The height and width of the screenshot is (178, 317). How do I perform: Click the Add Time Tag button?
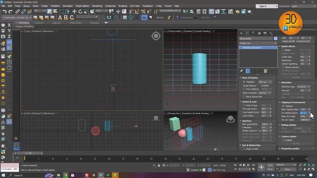(x=218, y=170)
